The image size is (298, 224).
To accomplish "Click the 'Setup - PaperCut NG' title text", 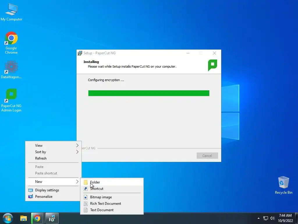I will click(x=100, y=53).
